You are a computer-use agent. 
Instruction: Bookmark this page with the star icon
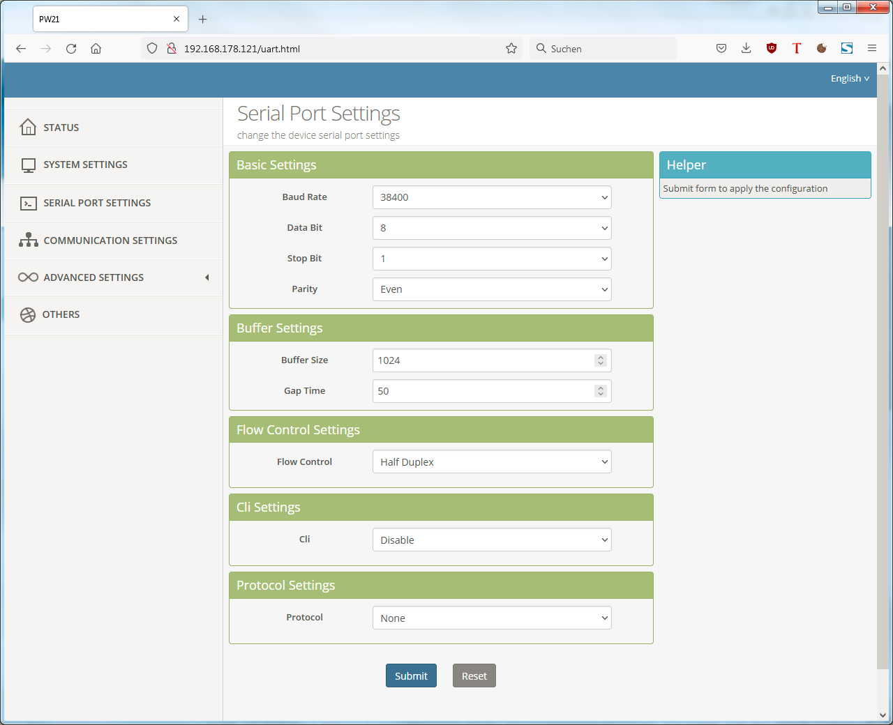pos(511,49)
